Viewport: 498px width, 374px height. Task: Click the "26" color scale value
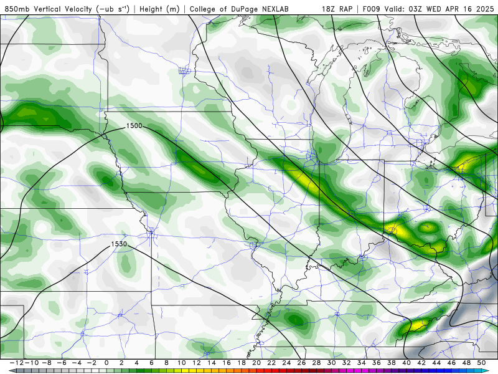coord(301,363)
